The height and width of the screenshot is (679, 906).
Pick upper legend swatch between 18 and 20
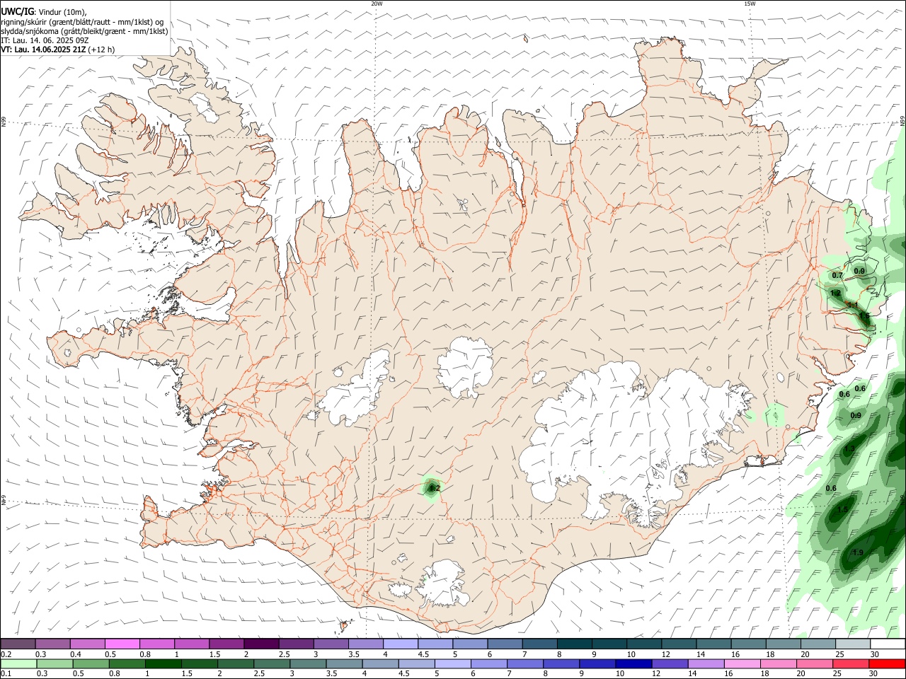[x=784, y=644]
